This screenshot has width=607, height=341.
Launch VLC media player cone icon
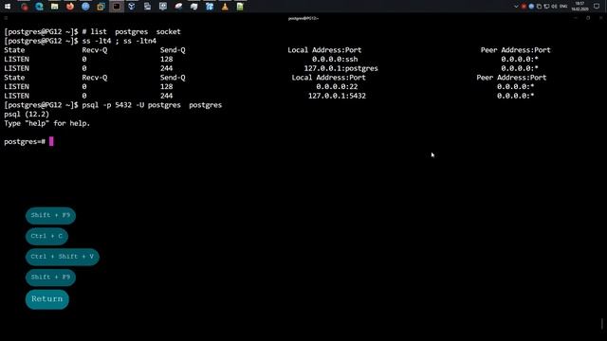(x=225, y=7)
